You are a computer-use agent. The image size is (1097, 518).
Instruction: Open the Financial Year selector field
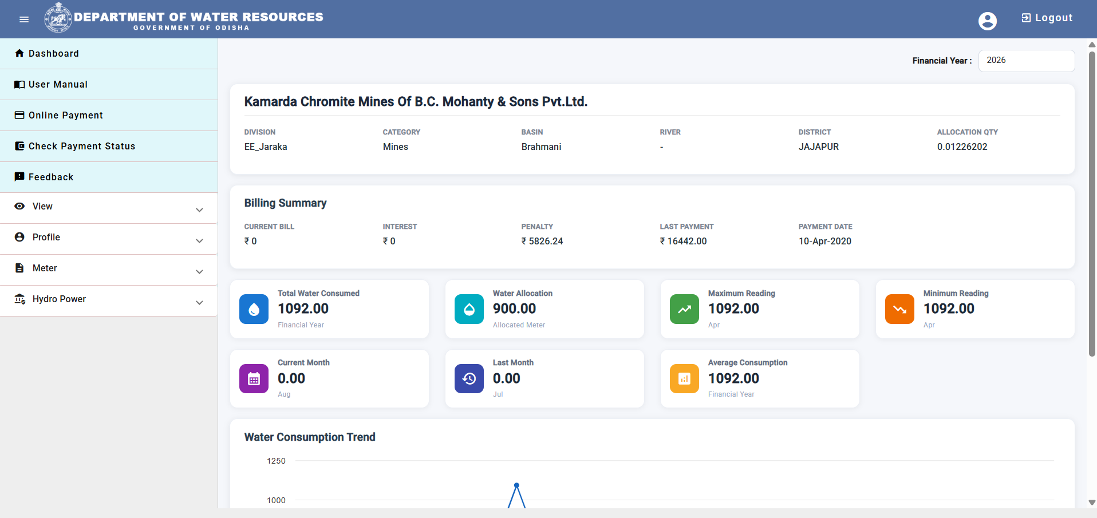pos(1026,61)
